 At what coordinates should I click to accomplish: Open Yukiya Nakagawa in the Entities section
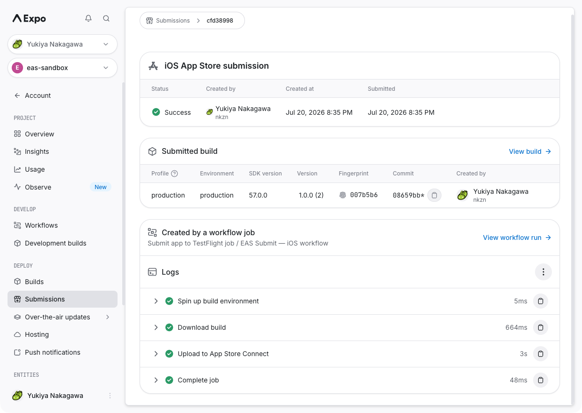(55, 396)
